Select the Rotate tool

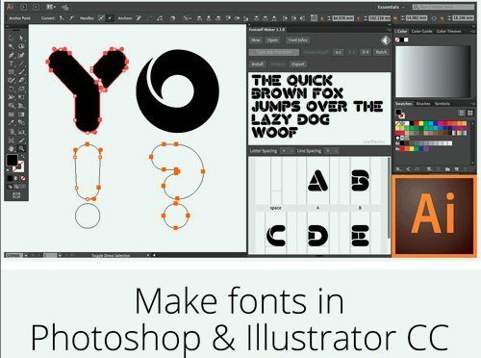coord(12,89)
